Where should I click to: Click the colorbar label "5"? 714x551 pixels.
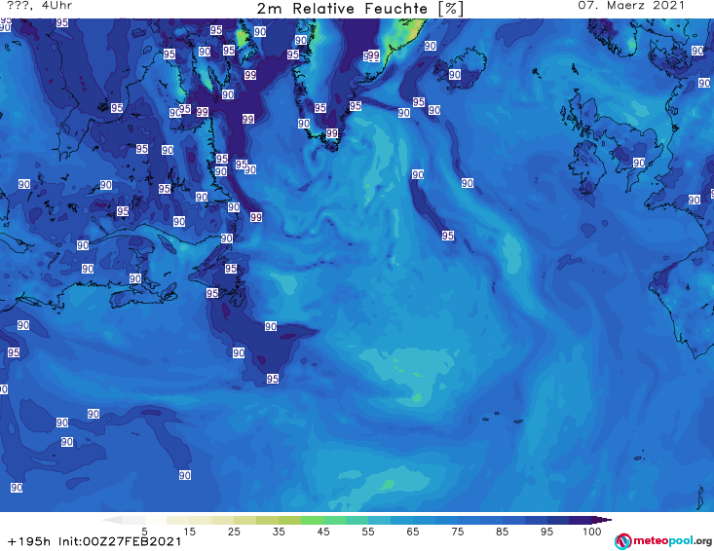point(144,532)
